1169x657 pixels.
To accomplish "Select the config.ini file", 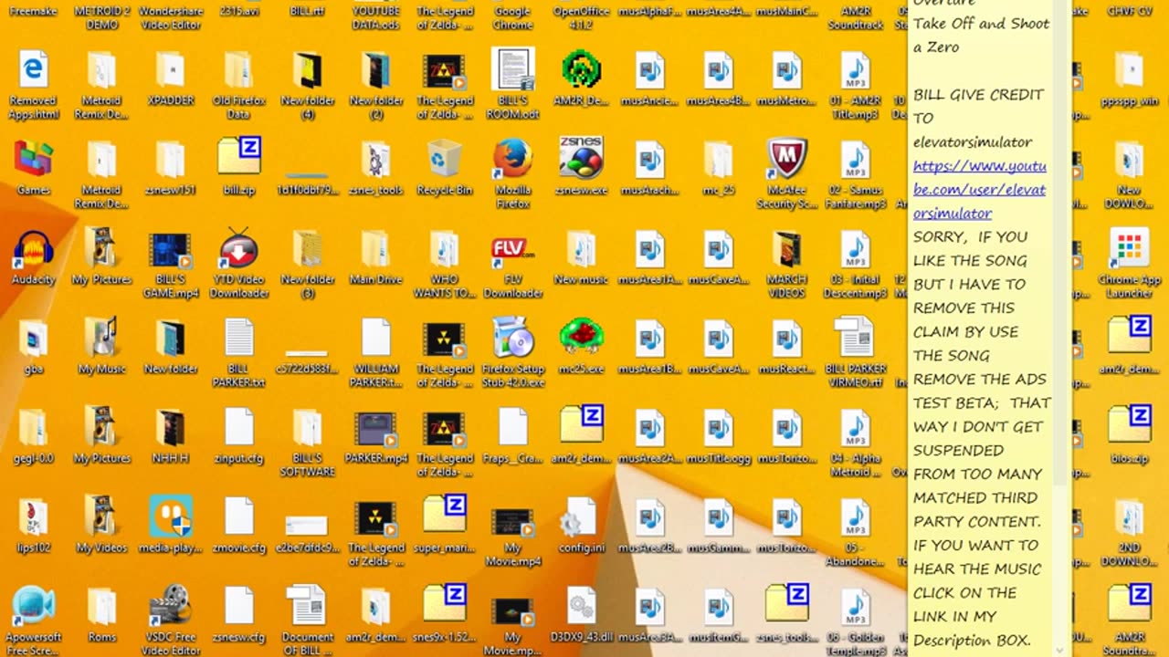I will (581, 526).
